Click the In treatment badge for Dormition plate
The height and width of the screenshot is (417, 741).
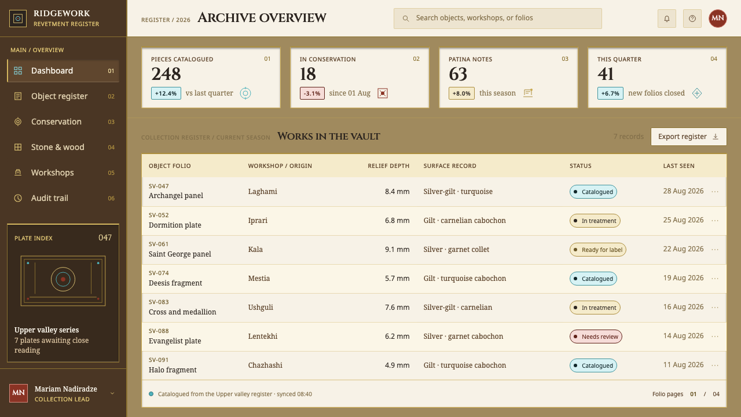(595, 221)
